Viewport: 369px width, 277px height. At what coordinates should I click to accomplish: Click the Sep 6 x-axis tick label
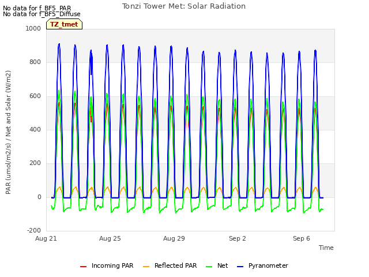coord(302,238)
